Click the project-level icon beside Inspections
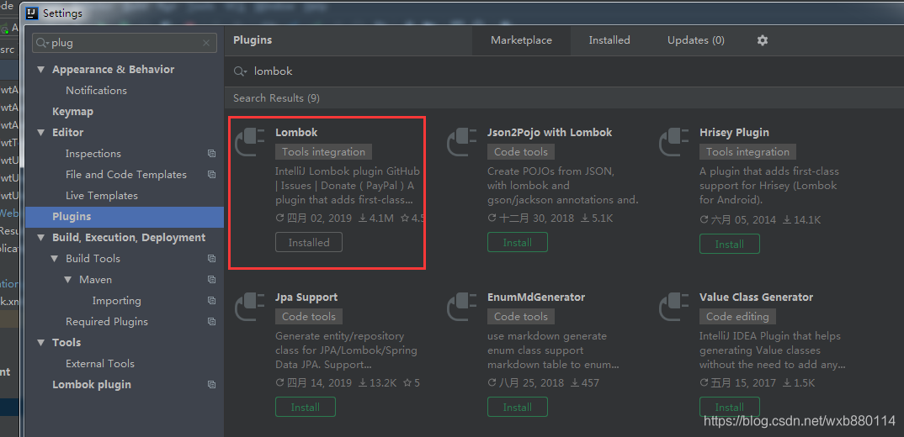Viewport: 904px width, 437px height. click(211, 154)
